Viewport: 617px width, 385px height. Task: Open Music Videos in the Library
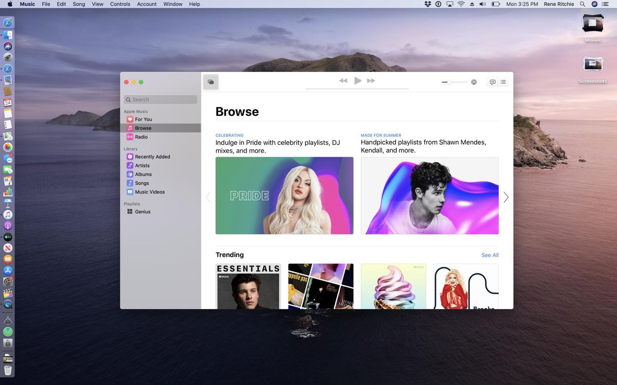151,191
